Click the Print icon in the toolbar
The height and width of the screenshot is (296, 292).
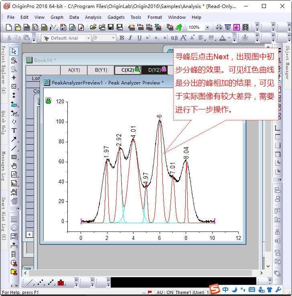(219, 27)
